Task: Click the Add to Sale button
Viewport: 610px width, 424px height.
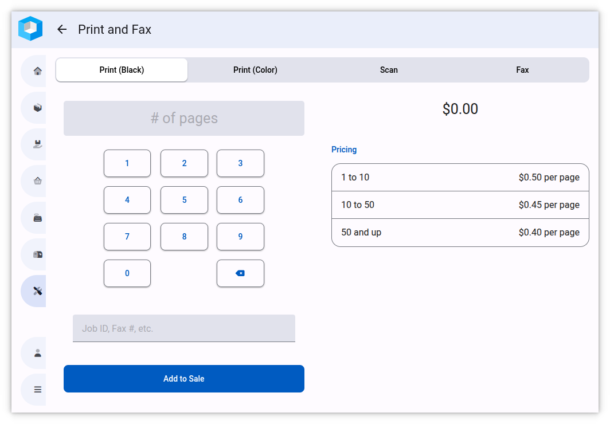Action: (183, 379)
